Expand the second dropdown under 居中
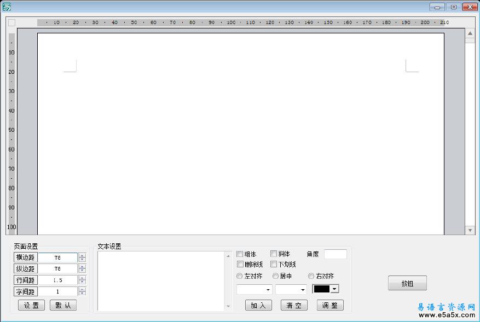Viewport: 480px width, 322px height. (291, 289)
